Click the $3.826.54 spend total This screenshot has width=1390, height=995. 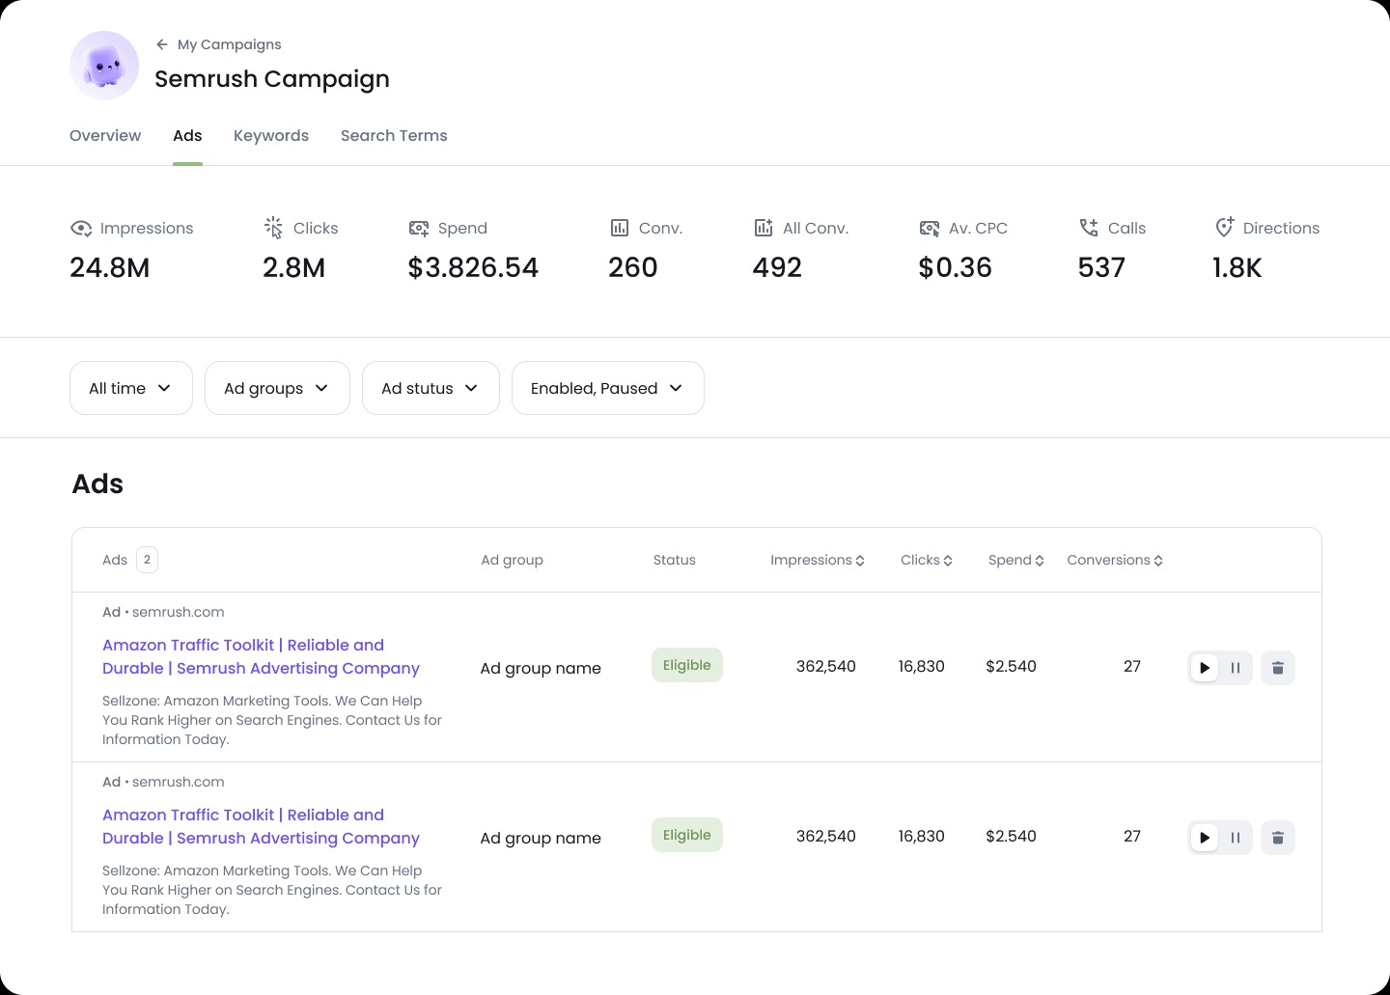tap(473, 267)
